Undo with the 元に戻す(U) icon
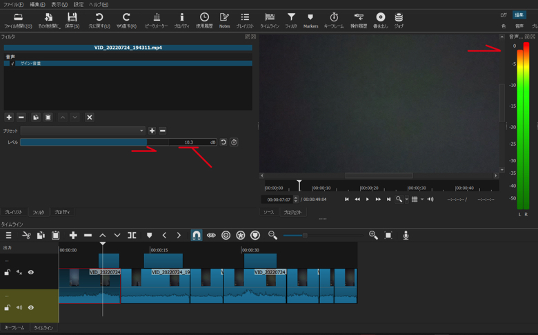The width and height of the screenshot is (538, 335). (x=99, y=20)
